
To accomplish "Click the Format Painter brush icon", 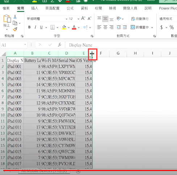I will [15, 29].
